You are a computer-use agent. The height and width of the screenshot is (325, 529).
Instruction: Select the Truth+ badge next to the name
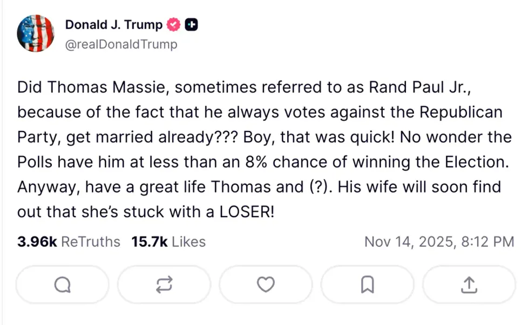[191, 24]
